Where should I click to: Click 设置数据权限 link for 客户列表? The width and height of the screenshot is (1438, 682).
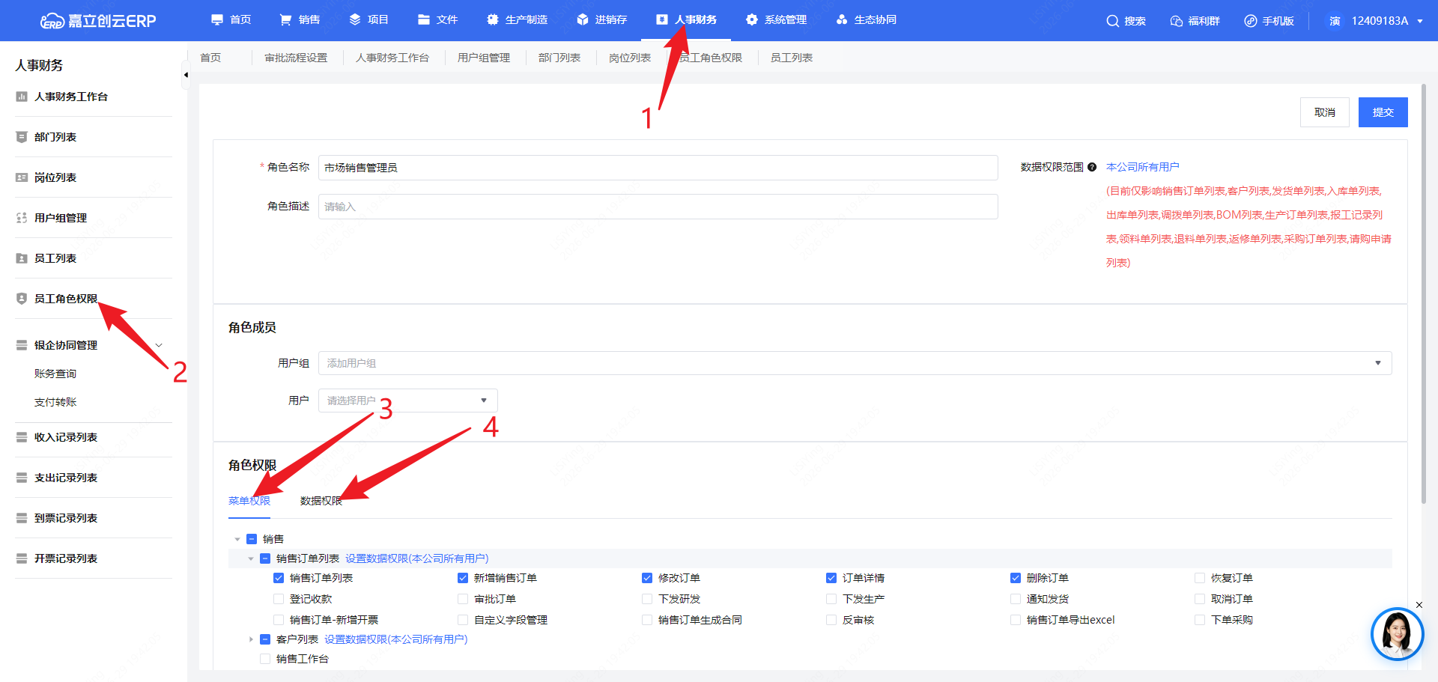(396, 639)
